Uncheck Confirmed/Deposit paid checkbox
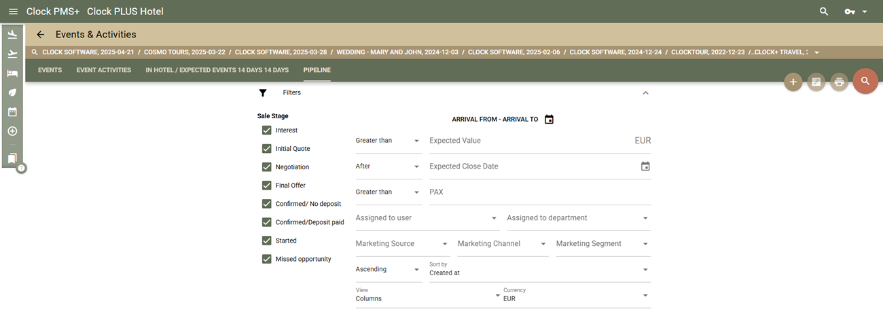Viewport: 883px width, 316px height. 267,222
